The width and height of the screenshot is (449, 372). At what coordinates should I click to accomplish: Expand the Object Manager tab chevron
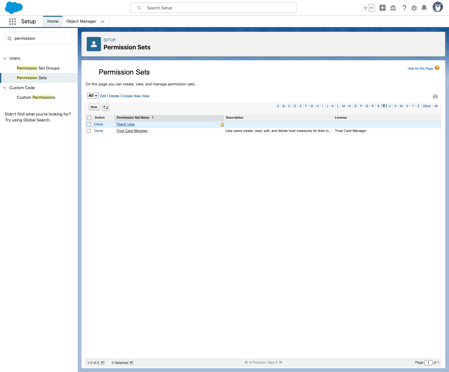(x=103, y=21)
